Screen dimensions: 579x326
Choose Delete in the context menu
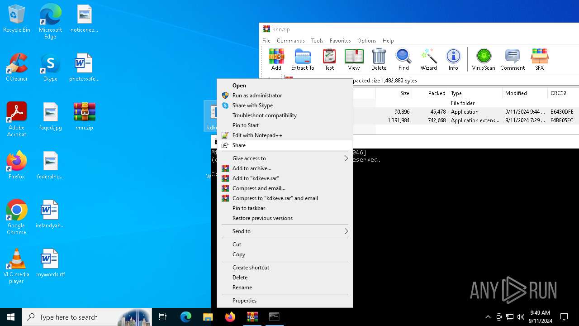285,278
